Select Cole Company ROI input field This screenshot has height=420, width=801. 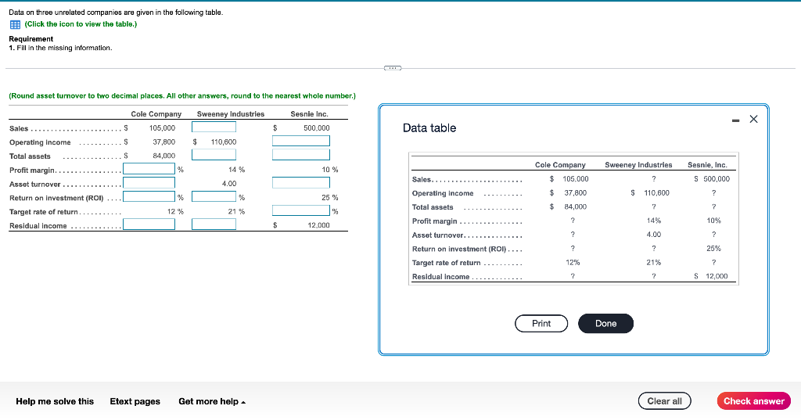(149, 196)
